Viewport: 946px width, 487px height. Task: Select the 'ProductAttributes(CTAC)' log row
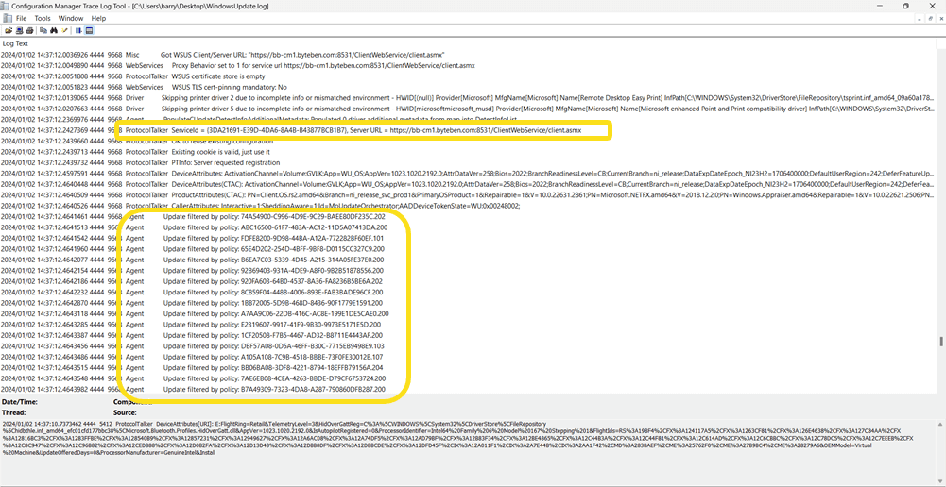tap(469, 195)
